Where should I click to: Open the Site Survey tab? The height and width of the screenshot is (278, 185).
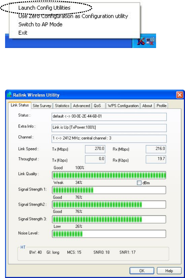[42, 106]
